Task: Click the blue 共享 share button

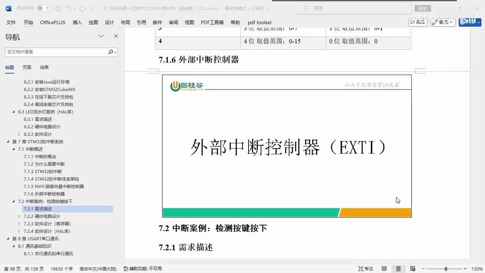Action: point(470,22)
